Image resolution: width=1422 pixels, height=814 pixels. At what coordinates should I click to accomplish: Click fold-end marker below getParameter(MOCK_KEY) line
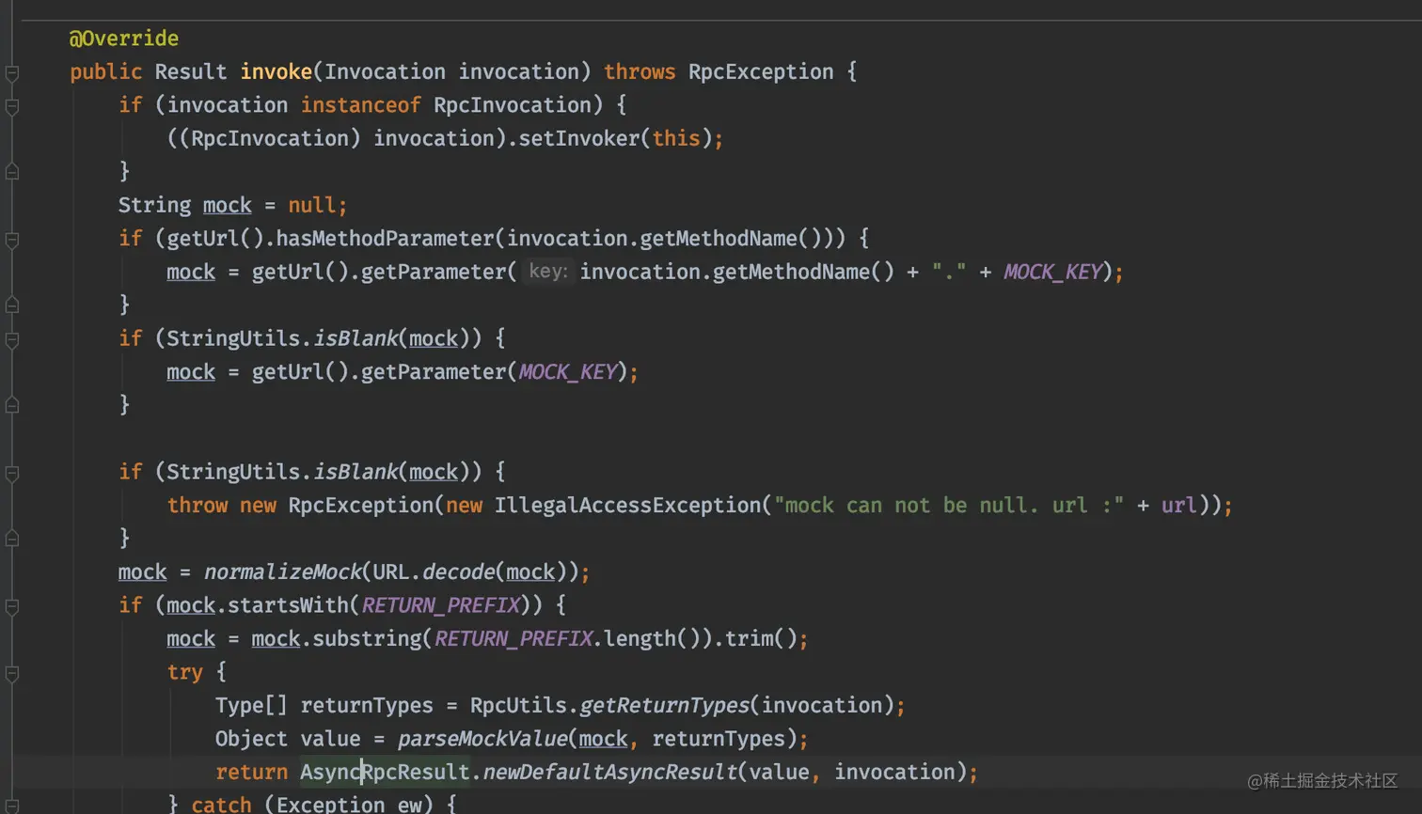pyautogui.click(x=12, y=405)
